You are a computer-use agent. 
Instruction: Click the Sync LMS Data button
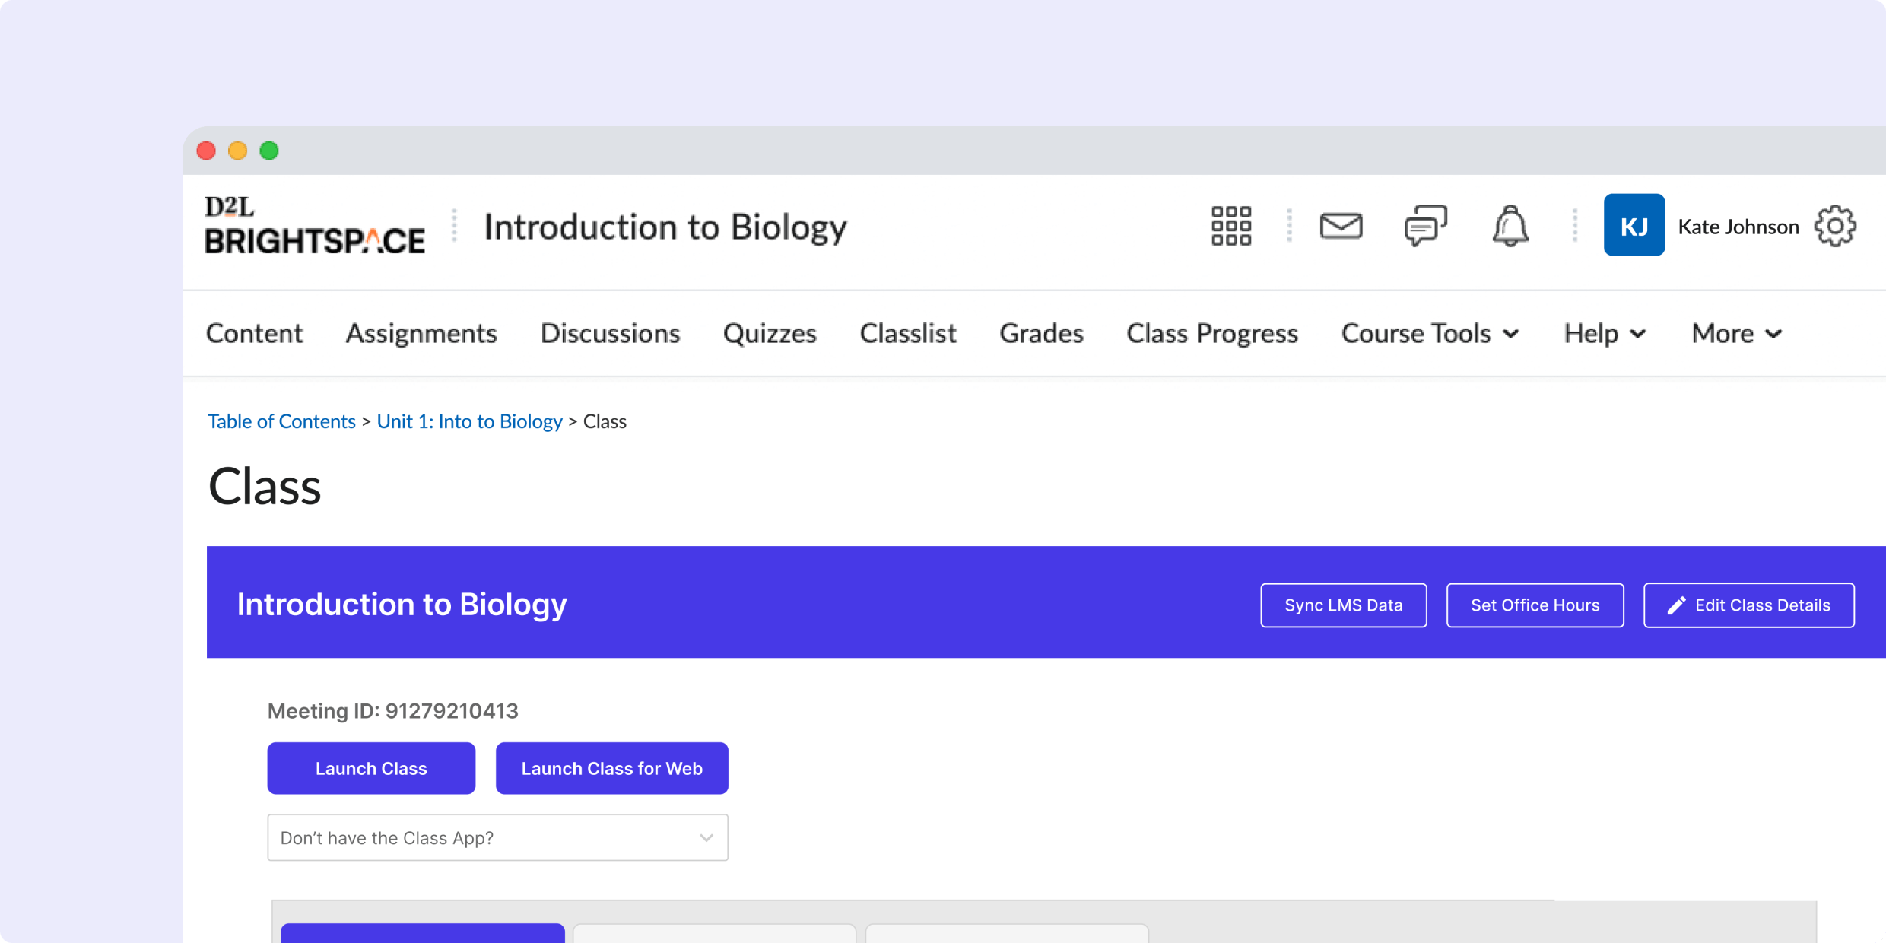[1343, 605]
